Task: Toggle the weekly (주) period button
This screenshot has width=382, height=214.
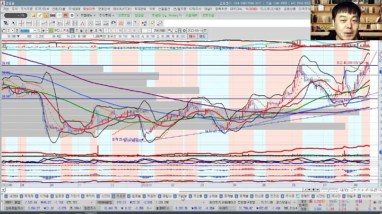Action: coord(77,30)
